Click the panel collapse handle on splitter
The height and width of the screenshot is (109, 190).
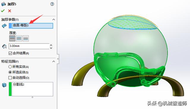point(58,59)
